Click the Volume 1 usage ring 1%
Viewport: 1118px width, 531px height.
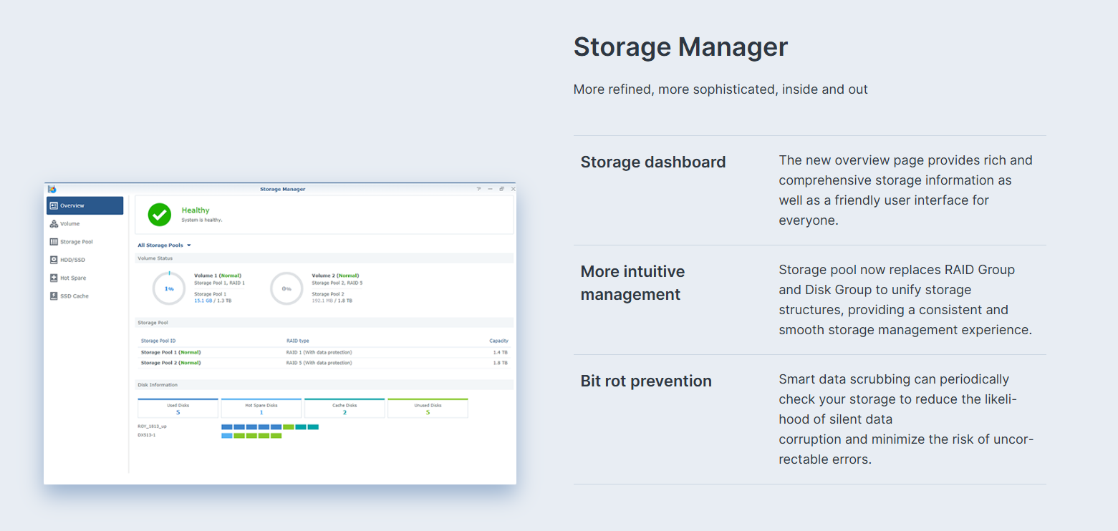point(169,288)
